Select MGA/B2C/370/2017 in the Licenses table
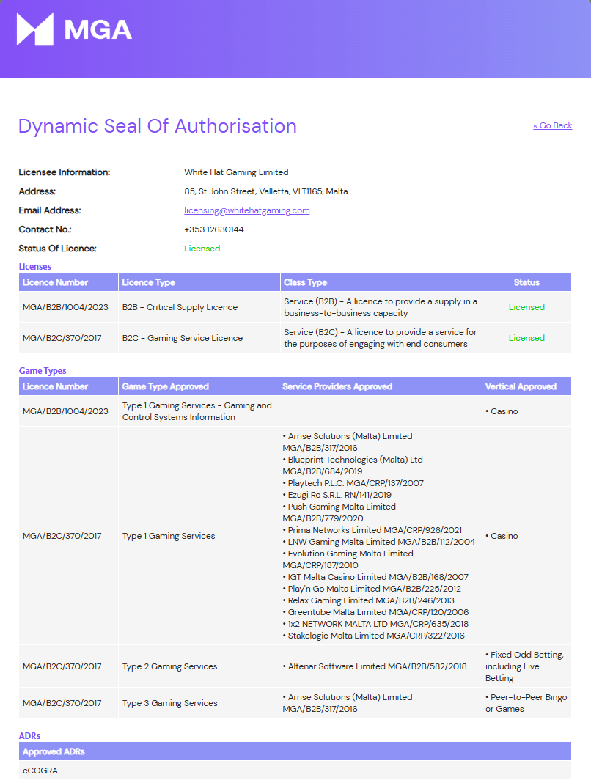This screenshot has height=783, width=591. point(62,338)
